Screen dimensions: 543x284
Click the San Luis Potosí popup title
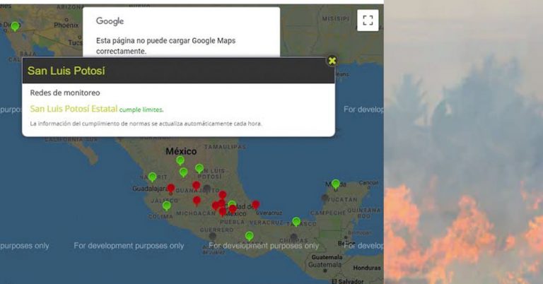click(66, 71)
